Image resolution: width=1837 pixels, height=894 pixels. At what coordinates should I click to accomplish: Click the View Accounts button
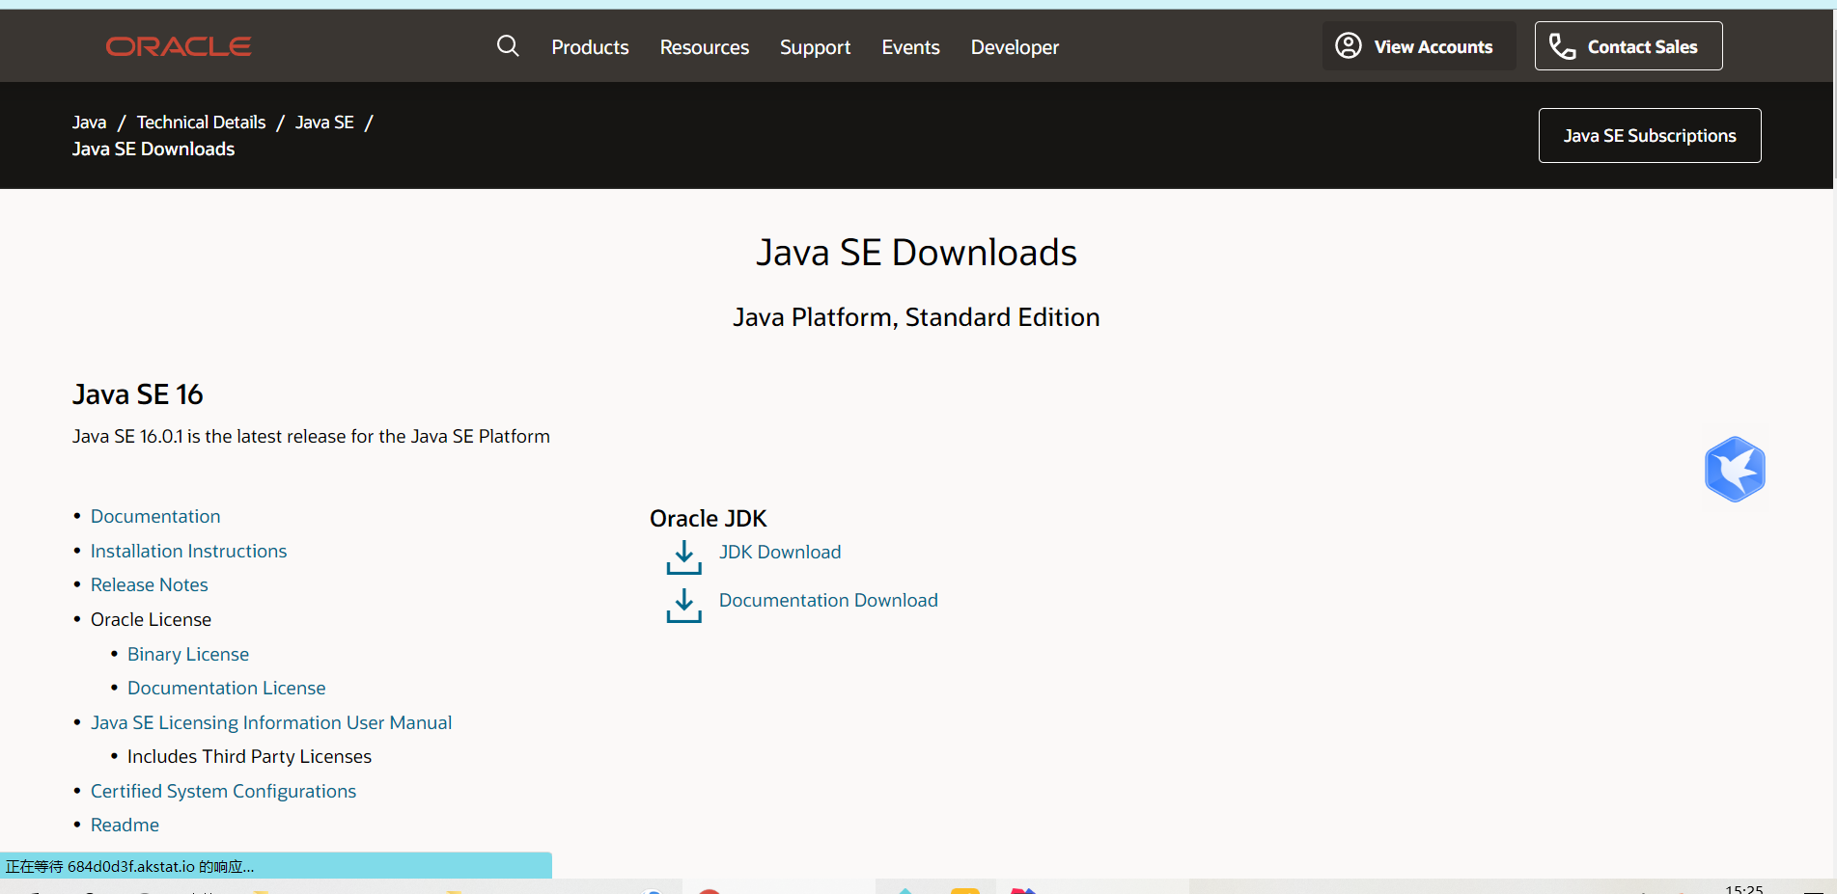tap(1419, 46)
